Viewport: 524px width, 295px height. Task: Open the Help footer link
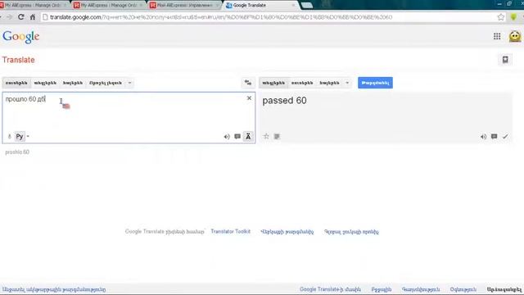tap(463, 289)
